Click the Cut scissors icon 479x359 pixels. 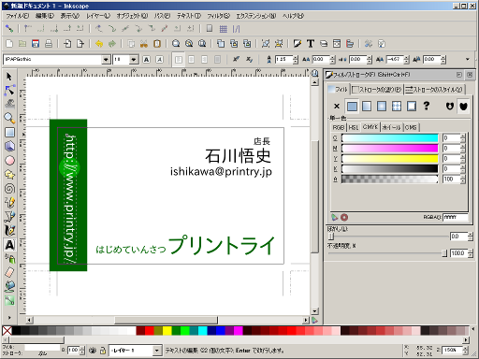[144, 44]
